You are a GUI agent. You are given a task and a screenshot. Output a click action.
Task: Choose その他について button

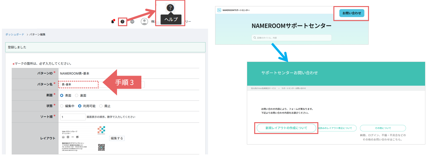383,128
